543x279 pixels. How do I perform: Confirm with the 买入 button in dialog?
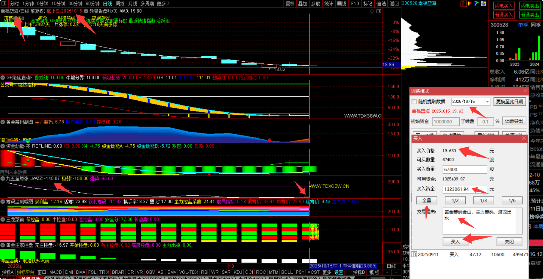coord(455,242)
